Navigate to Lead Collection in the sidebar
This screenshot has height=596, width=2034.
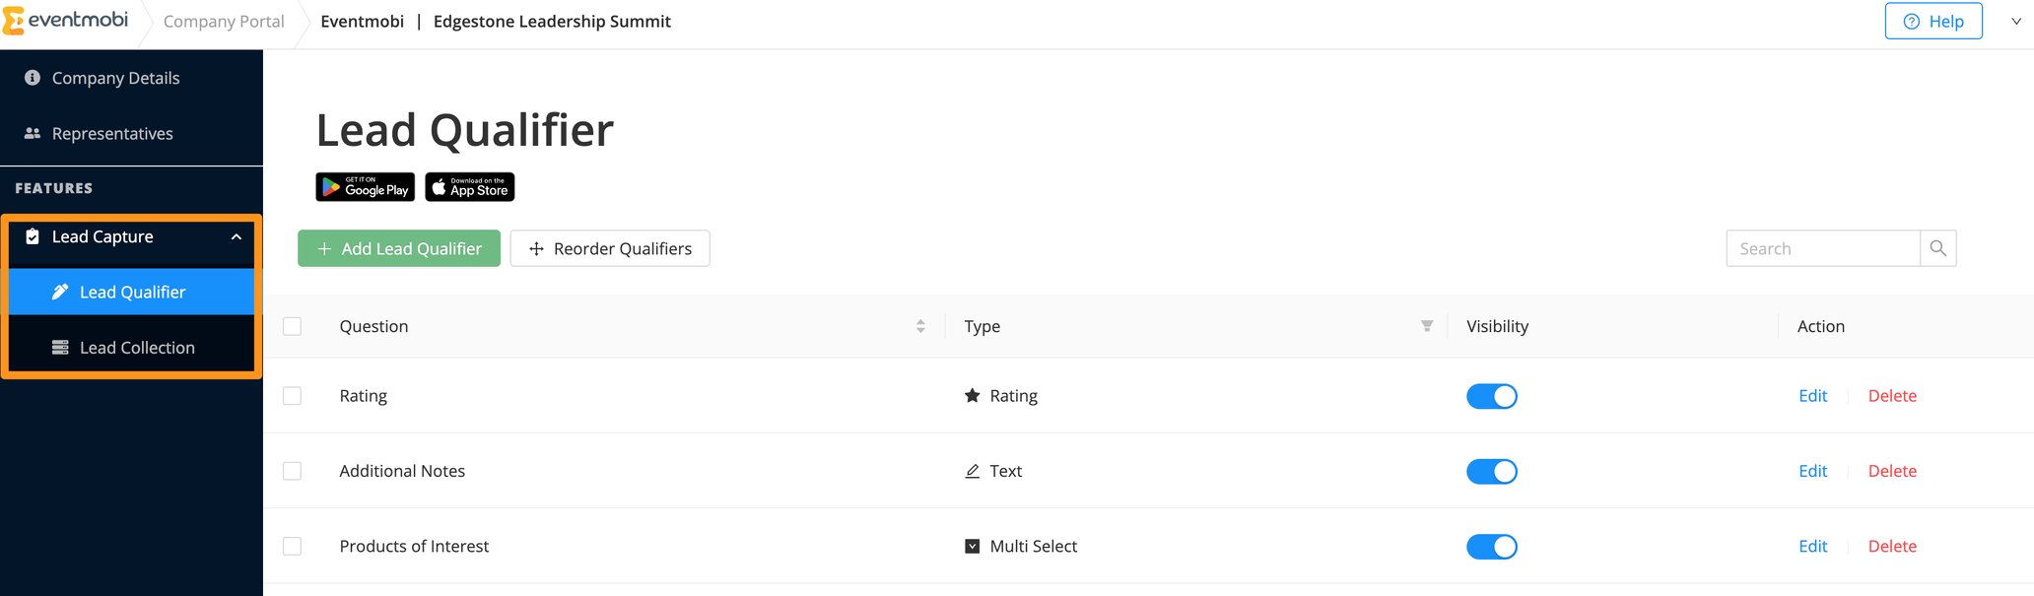[x=136, y=347]
